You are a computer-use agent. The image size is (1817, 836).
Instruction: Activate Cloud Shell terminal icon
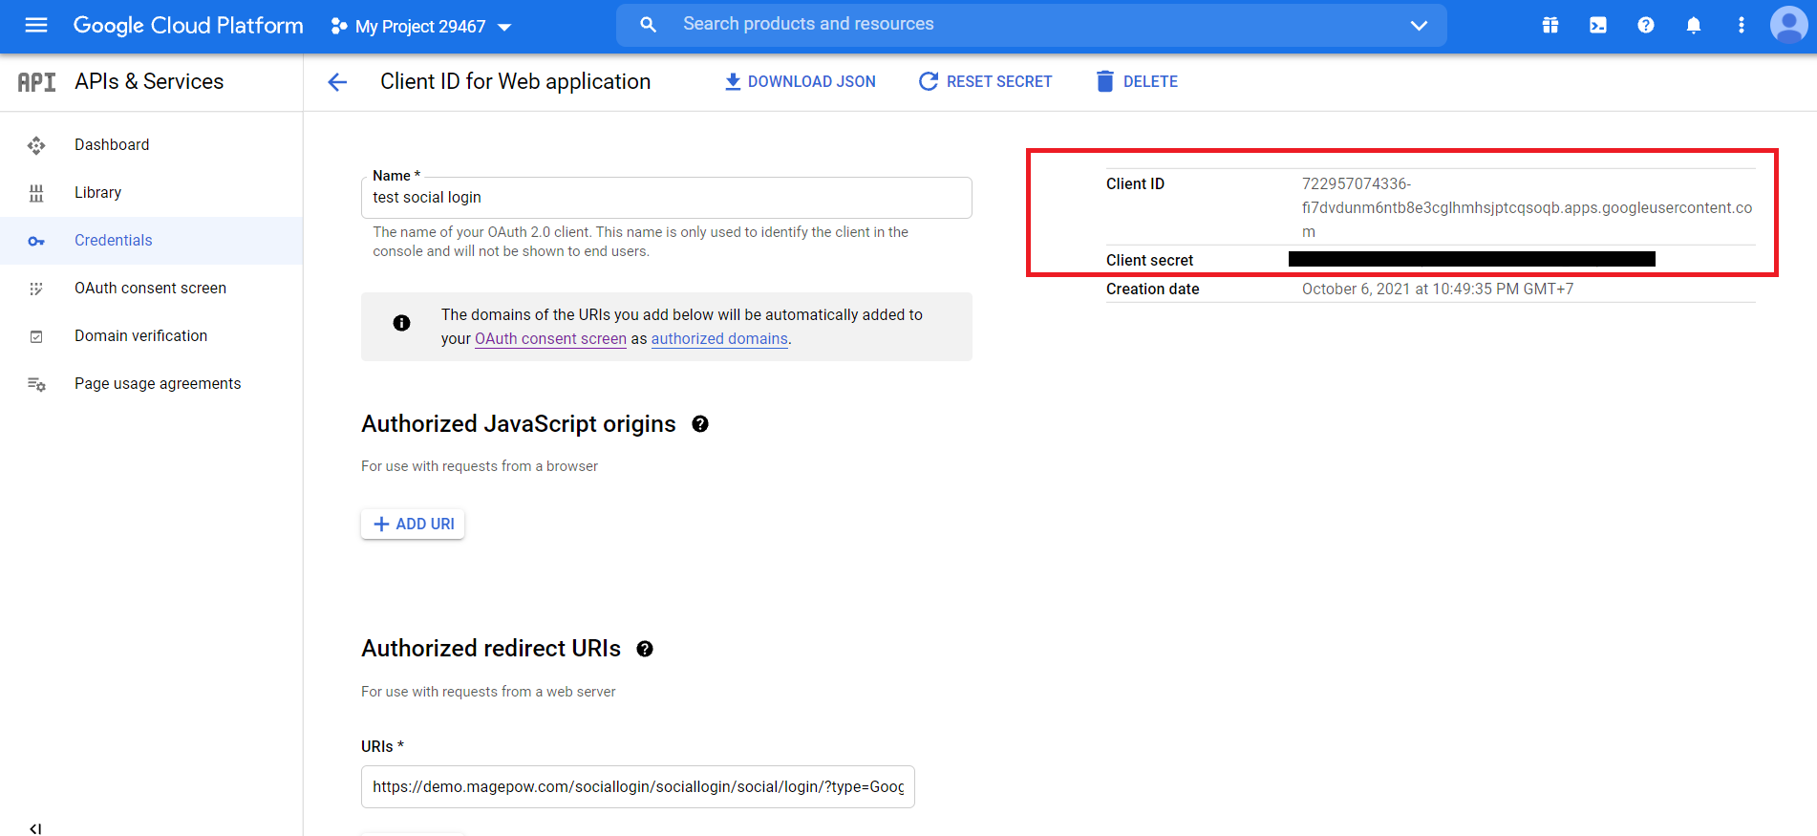[x=1597, y=26]
